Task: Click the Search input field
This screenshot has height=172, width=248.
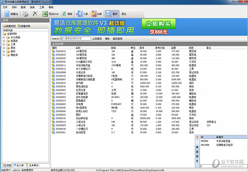Action: [76, 38]
